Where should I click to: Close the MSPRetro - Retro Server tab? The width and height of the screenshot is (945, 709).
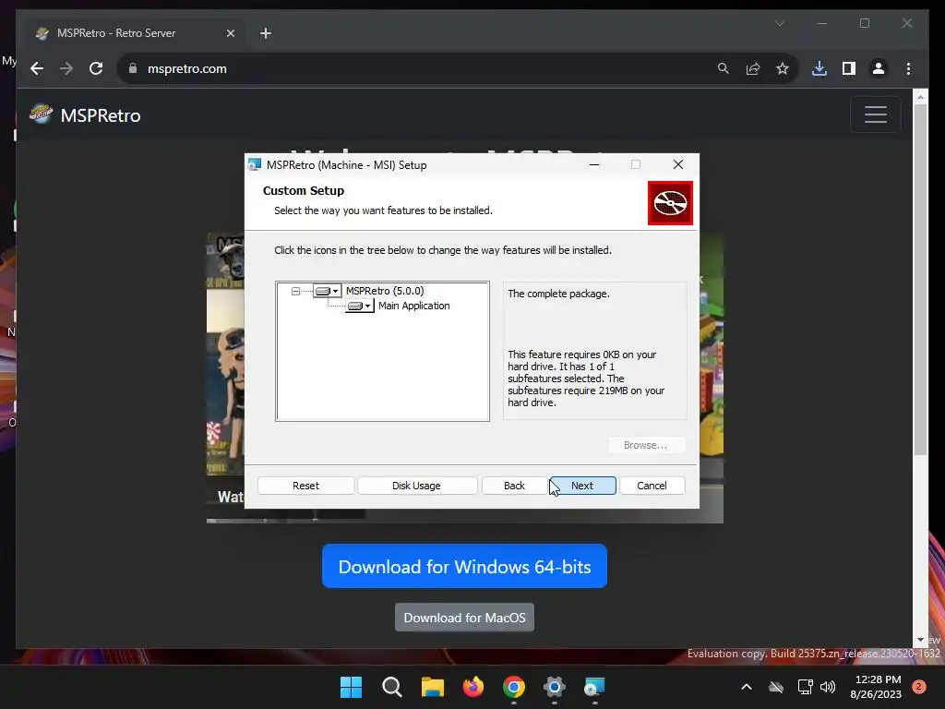[230, 33]
